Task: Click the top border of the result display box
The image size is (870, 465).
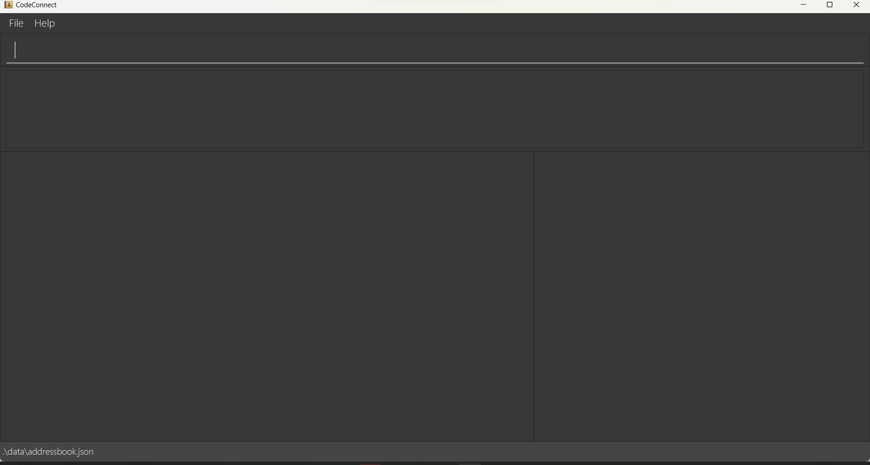Action: pyautogui.click(x=435, y=71)
